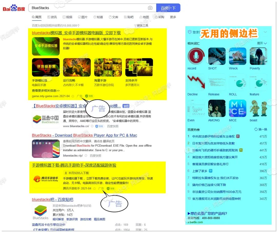Open the 腾讯手游助手 ad result title
277x232 pixels.
74,165
